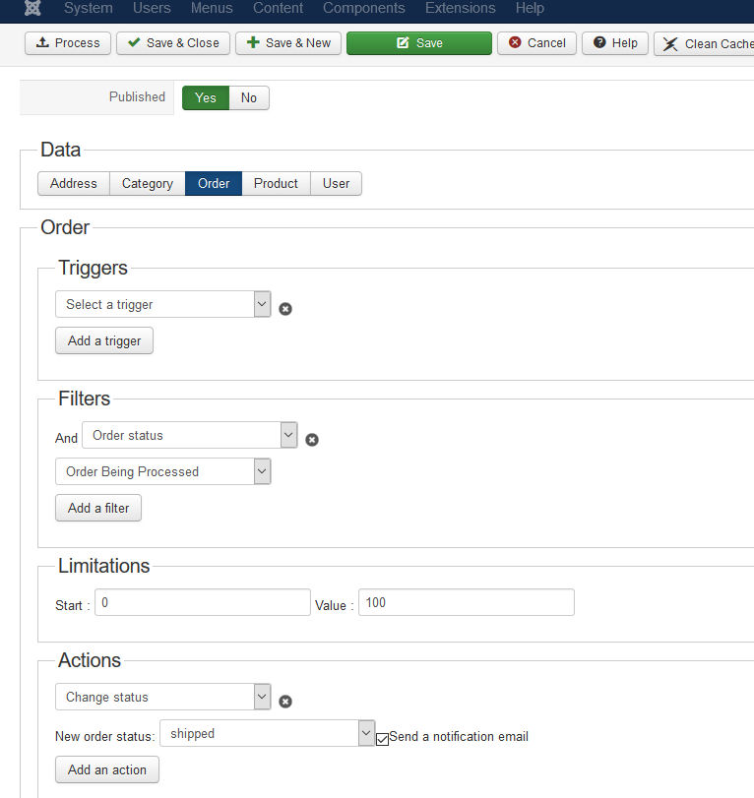
Task: Click Add an action button
Action: coord(107,769)
